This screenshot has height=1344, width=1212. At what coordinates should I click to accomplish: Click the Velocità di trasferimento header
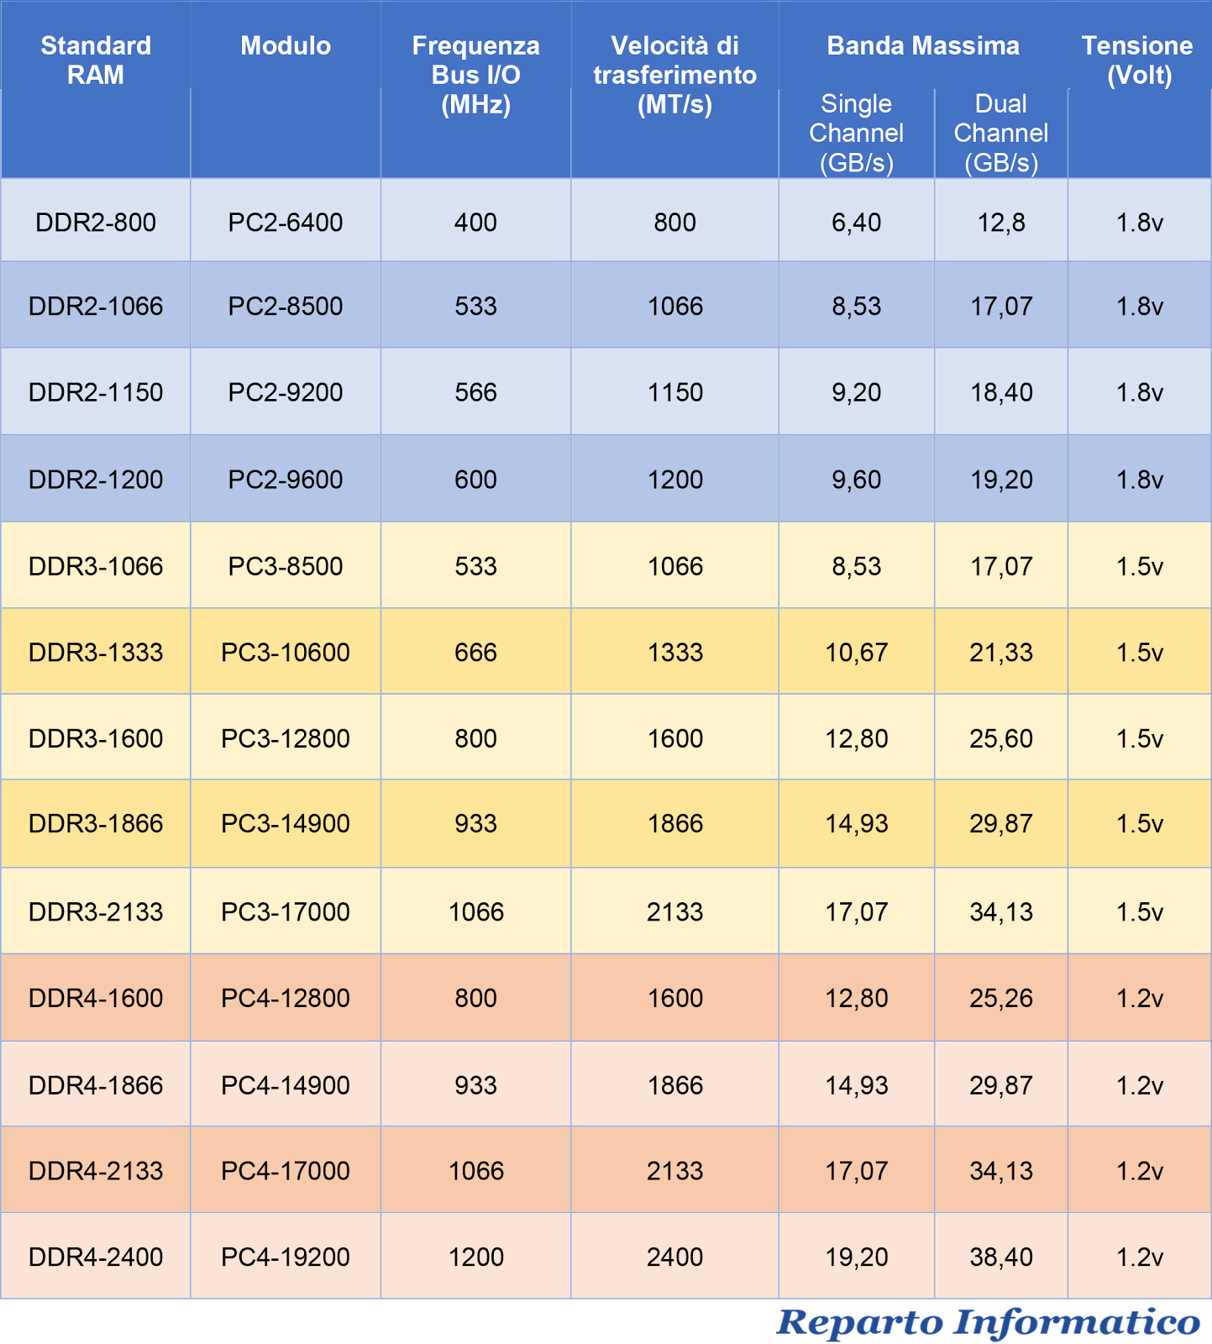coord(674,75)
